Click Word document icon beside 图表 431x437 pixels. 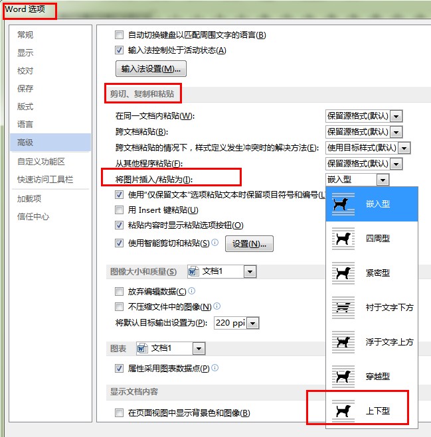[143, 348]
